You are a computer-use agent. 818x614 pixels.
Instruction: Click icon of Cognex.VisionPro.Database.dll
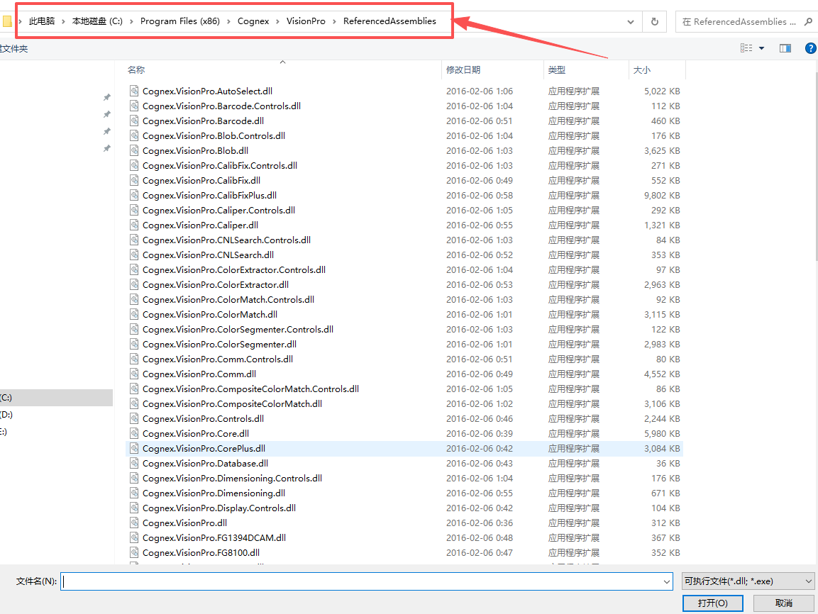point(134,463)
